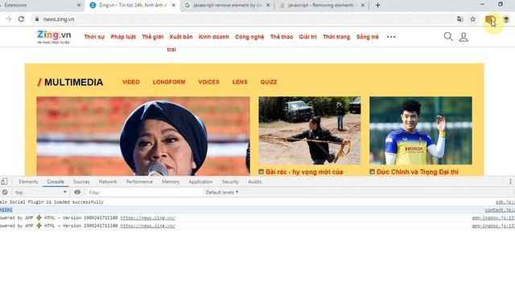This screenshot has height=289, width=515.
Task: Open the Giải trí category
Action: click(307, 37)
